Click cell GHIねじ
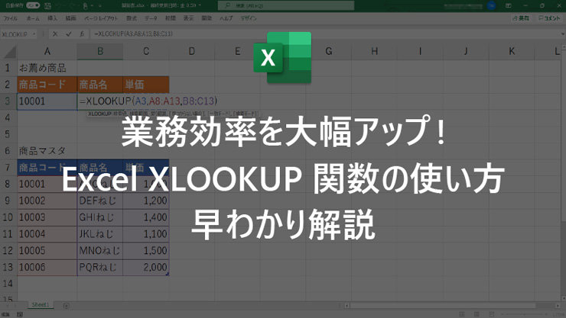This screenshot has width=566, height=318. [x=100, y=217]
